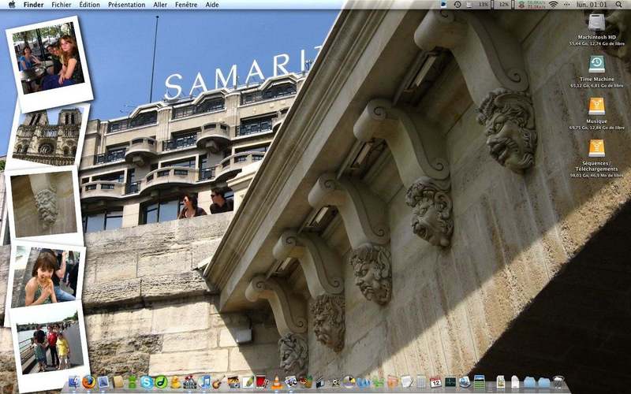Launch Firefox from the Dock
This screenshot has width=631, height=394.
88,382
